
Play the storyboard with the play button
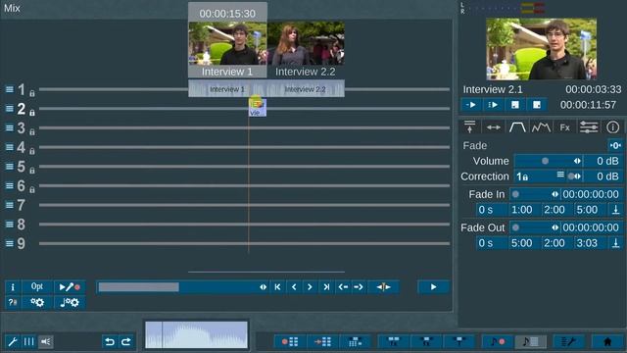point(433,287)
